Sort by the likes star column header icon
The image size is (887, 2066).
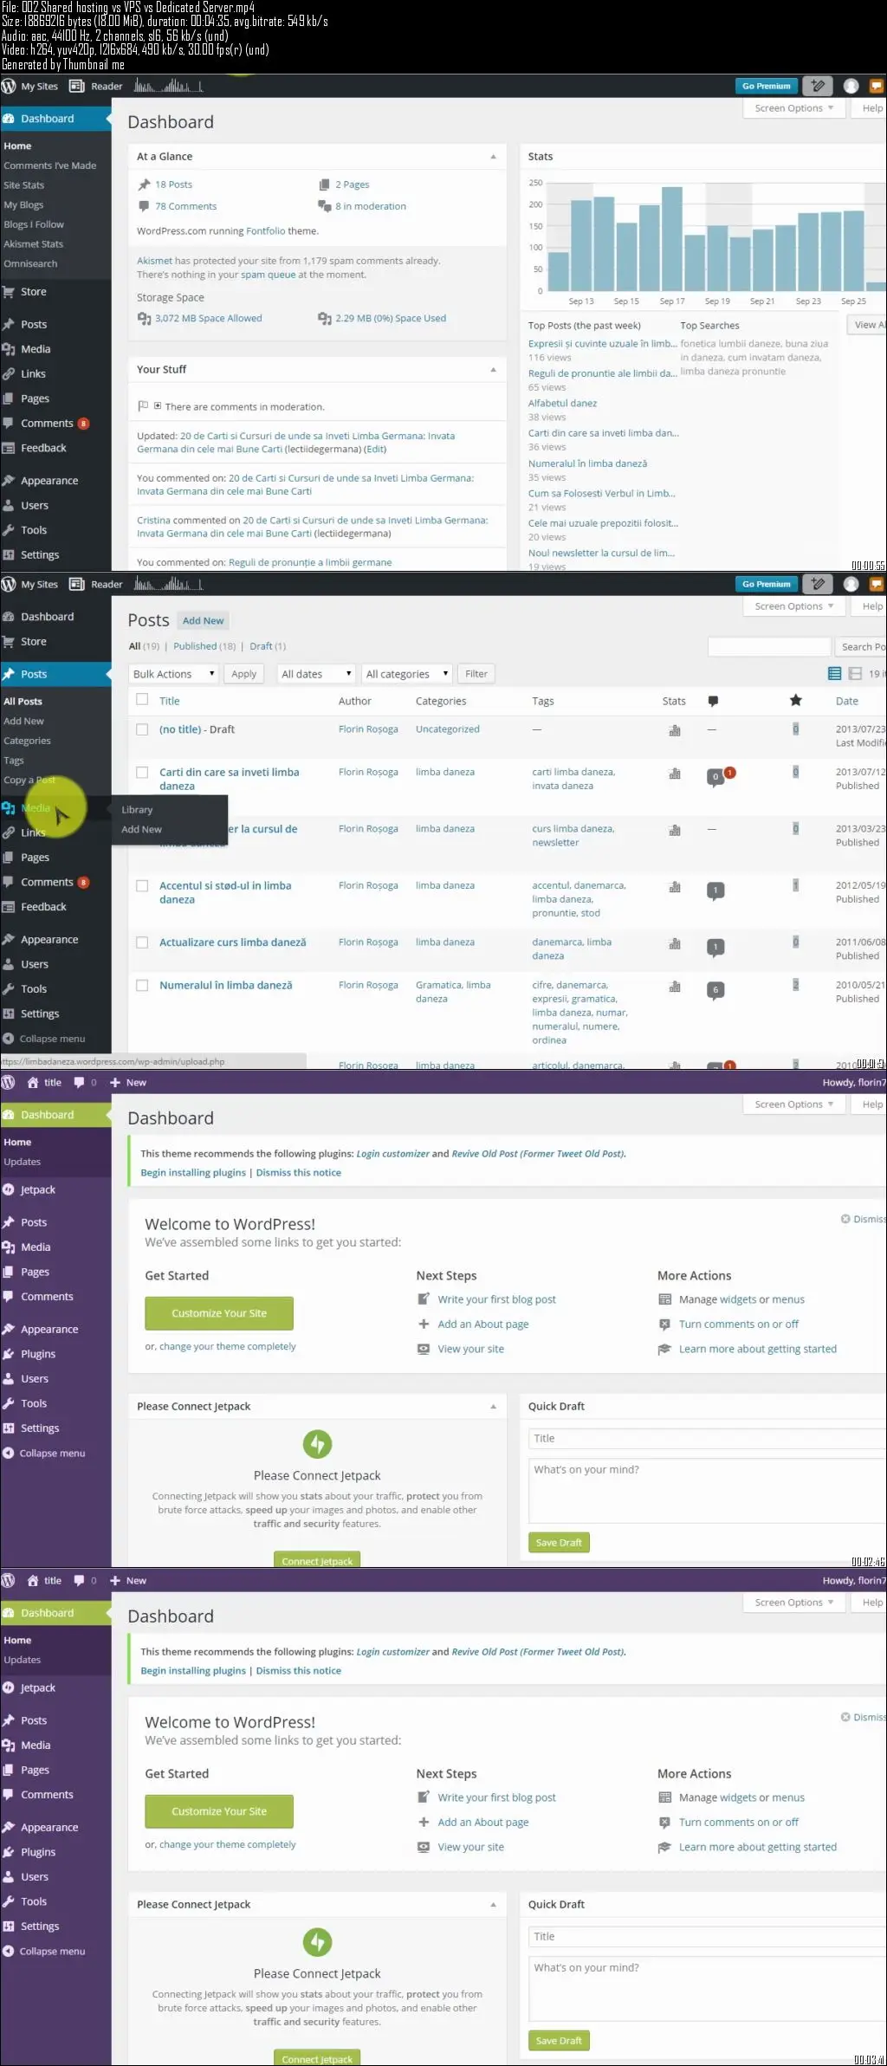pos(796,700)
